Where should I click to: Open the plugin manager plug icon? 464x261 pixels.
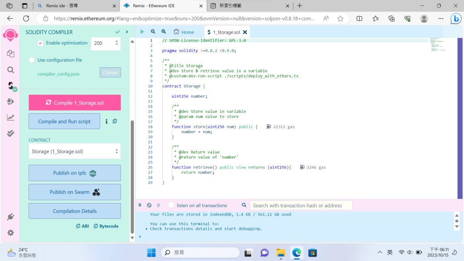pyautogui.click(x=10, y=217)
